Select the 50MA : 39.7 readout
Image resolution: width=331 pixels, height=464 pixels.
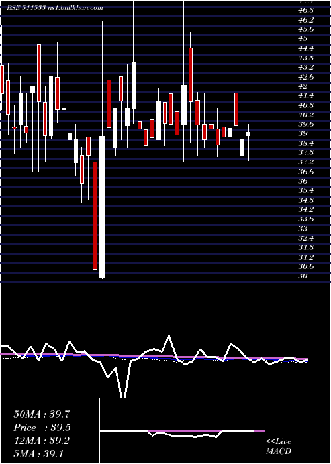click(42, 414)
